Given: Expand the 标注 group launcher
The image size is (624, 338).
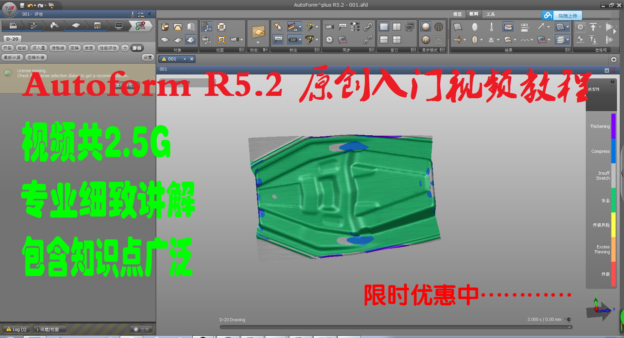Looking at the screenshot, I should pyautogui.click(x=317, y=50).
